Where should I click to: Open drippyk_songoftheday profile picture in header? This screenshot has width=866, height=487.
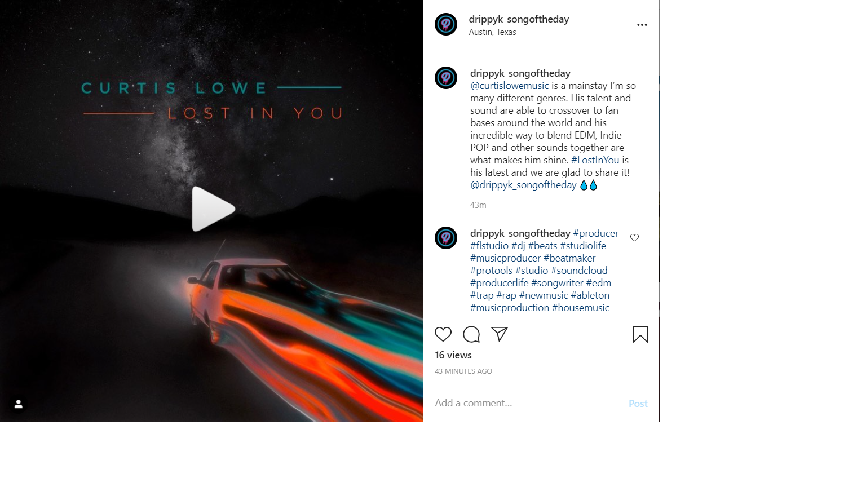click(446, 24)
